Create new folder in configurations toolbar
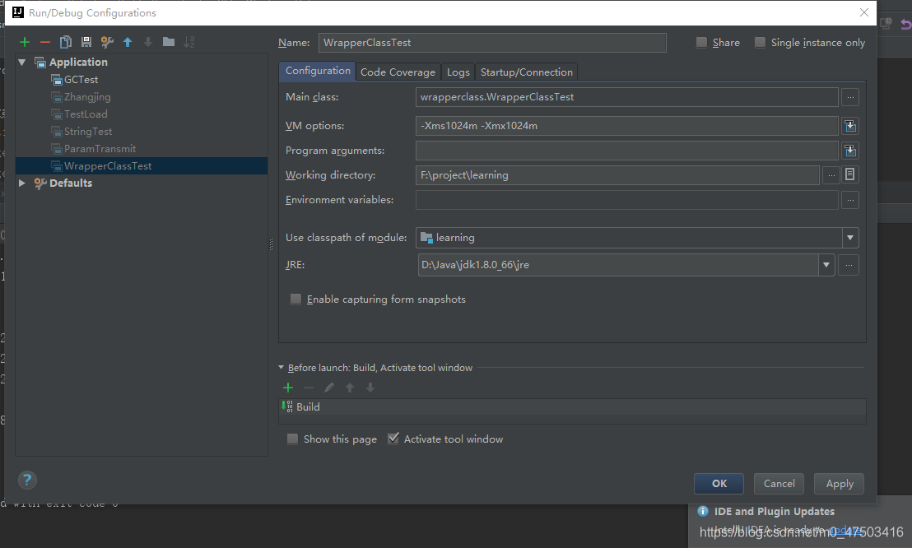The image size is (912, 548). [x=169, y=42]
